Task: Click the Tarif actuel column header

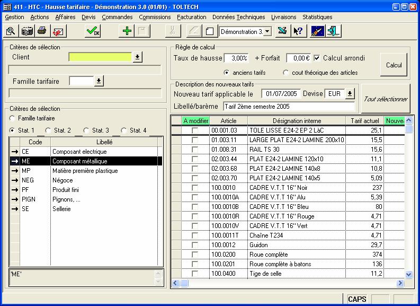Action: coord(365,121)
